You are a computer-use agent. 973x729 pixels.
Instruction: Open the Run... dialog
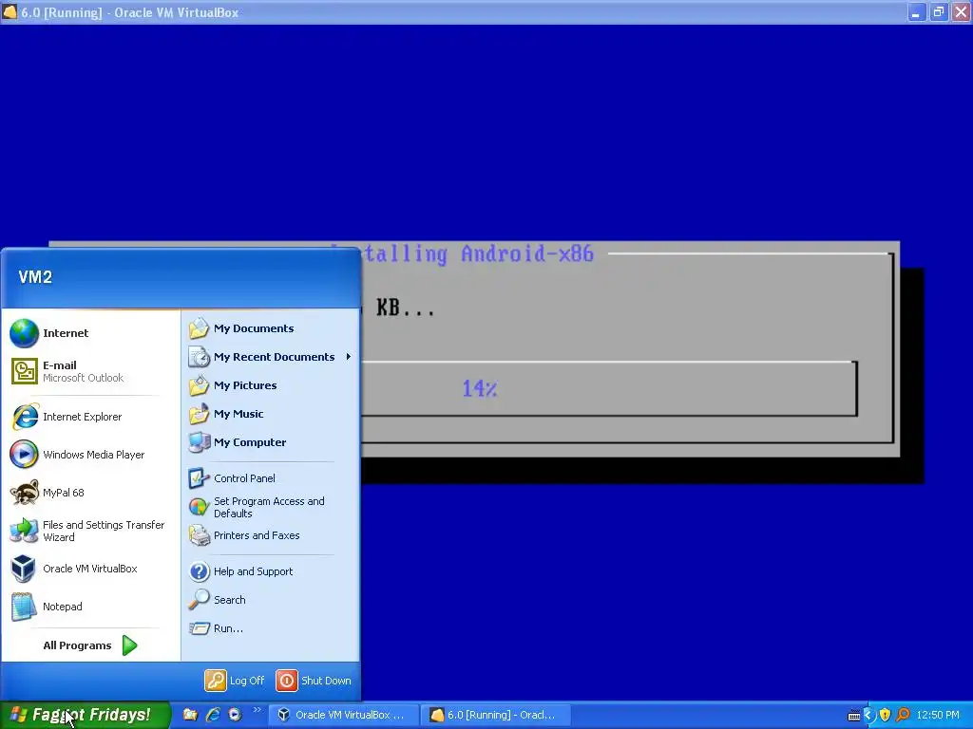(x=270, y=628)
